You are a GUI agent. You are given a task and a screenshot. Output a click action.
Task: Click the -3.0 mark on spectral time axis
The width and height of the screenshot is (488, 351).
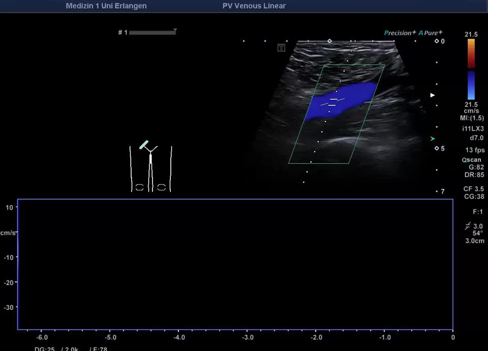tap(247, 337)
